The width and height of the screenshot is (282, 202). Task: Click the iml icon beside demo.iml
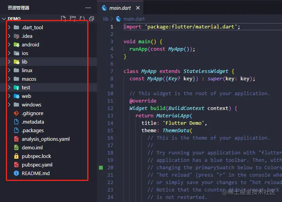coord(16,147)
